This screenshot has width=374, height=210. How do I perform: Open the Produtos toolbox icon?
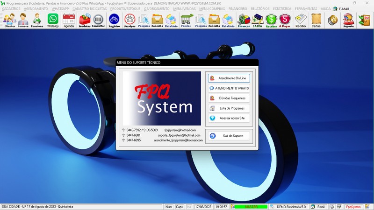click(x=85, y=20)
